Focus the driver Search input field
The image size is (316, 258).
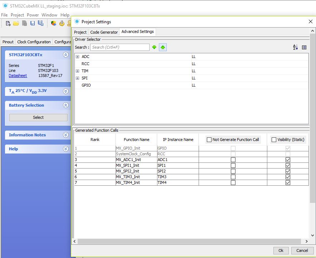click(120, 47)
